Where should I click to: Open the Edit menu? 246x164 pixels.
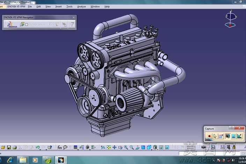pyautogui.click(x=38, y=7)
